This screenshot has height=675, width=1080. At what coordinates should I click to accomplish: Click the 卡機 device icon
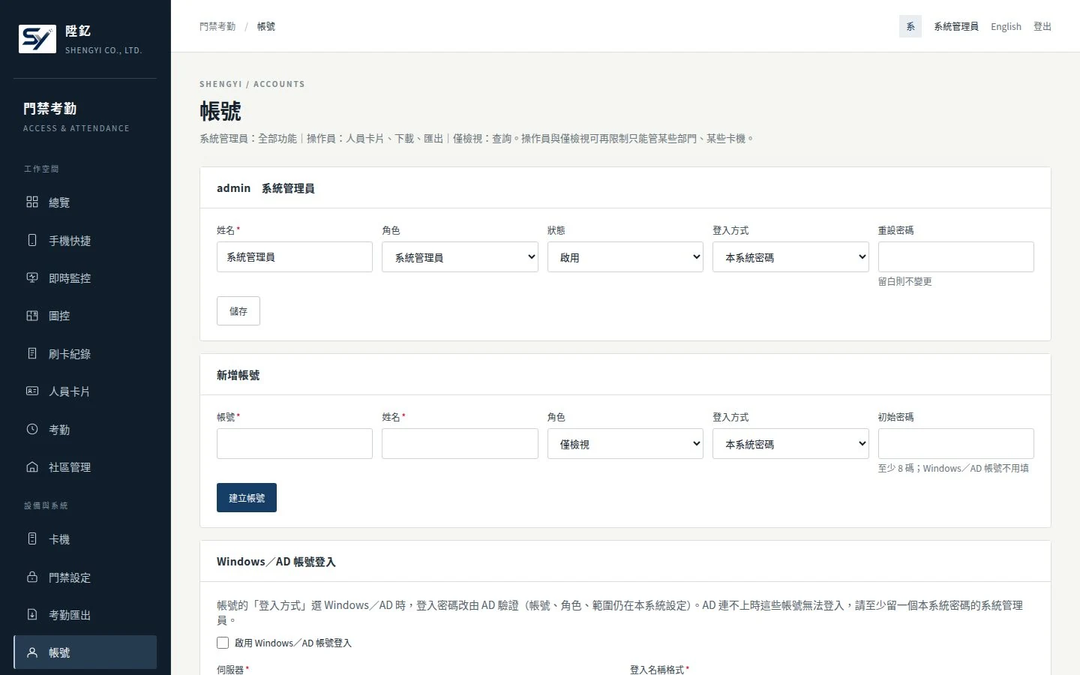pyautogui.click(x=32, y=538)
